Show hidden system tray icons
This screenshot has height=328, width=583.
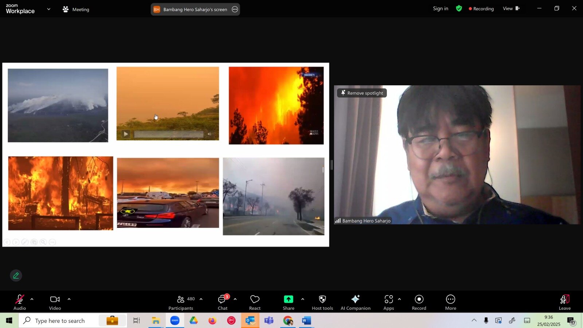pyautogui.click(x=474, y=321)
